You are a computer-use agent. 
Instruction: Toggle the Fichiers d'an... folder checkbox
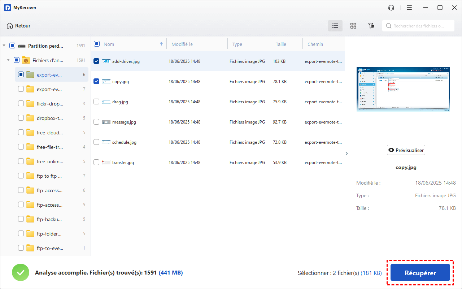pyautogui.click(x=17, y=60)
